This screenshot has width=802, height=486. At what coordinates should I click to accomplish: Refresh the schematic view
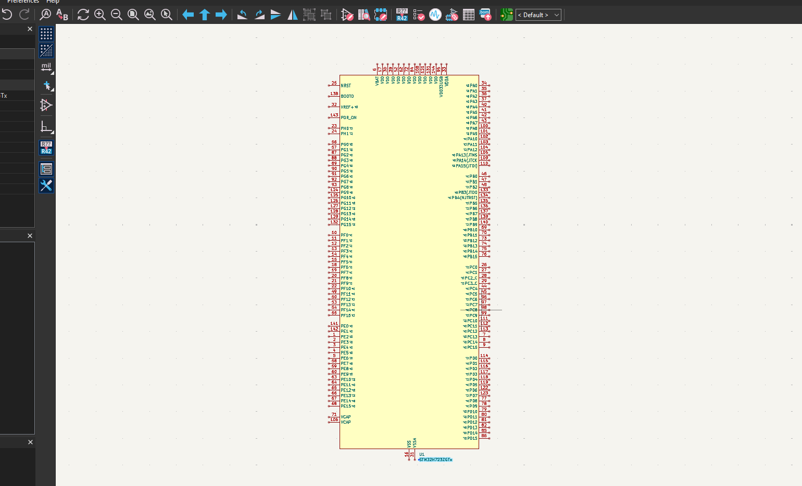click(x=83, y=15)
